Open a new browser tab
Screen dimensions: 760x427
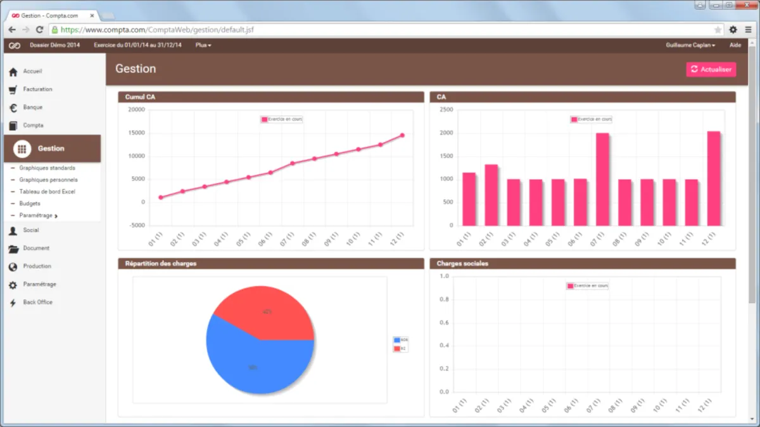(108, 15)
